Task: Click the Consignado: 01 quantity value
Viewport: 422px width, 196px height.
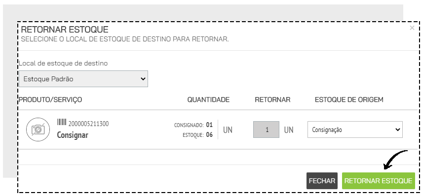Action: (193, 125)
